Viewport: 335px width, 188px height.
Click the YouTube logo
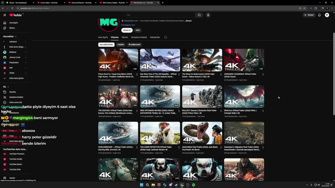click(x=16, y=15)
